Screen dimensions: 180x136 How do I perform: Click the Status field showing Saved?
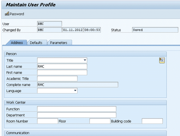click(x=155, y=30)
